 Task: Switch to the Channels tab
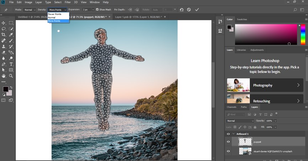(x=231, y=107)
